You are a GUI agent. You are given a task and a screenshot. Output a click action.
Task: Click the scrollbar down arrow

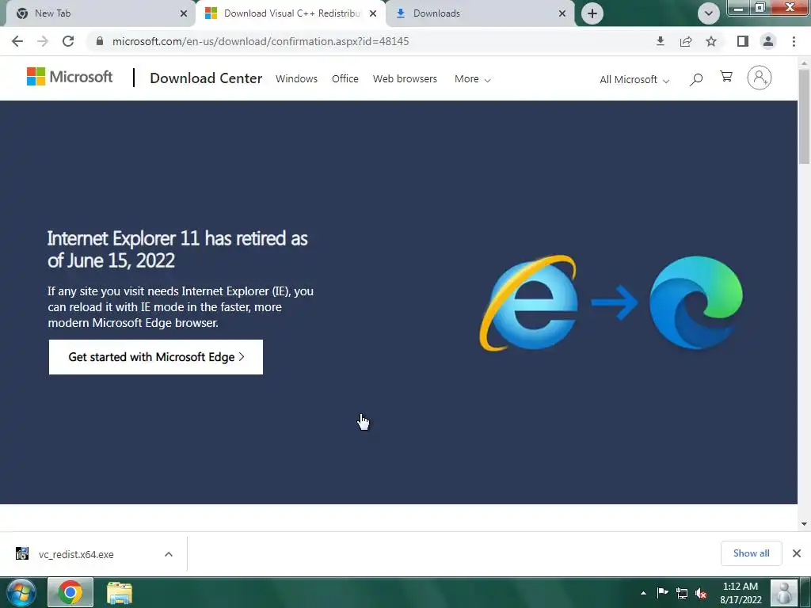pyautogui.click(x=804, y=524)
